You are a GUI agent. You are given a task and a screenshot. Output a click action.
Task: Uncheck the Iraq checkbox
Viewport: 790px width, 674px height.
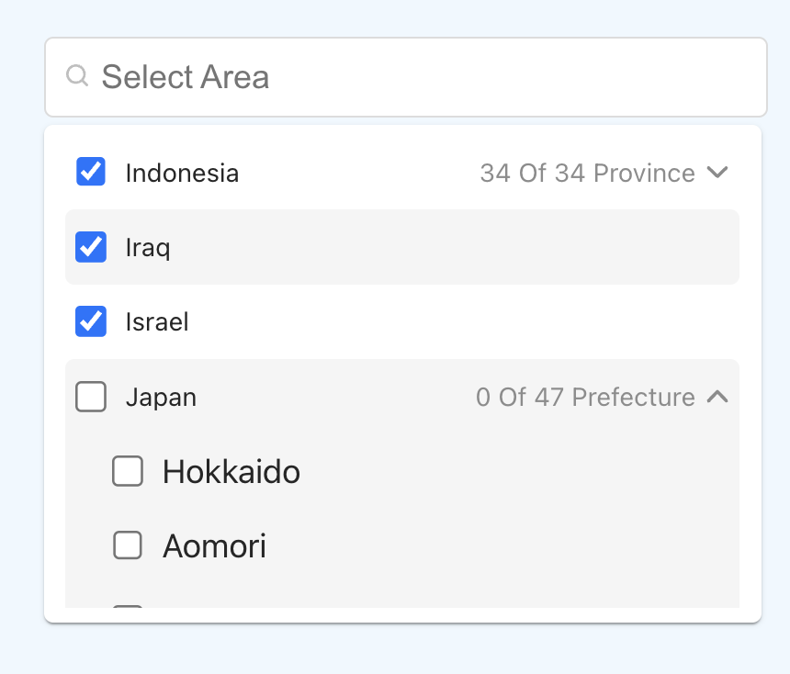click(x=91, y=247)
